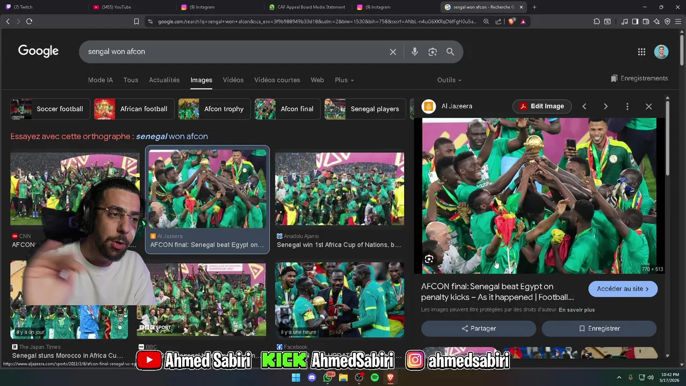
Task: Open WhatsApp from the taskbar
Action: pyautogui.click(x=327, y=377)
